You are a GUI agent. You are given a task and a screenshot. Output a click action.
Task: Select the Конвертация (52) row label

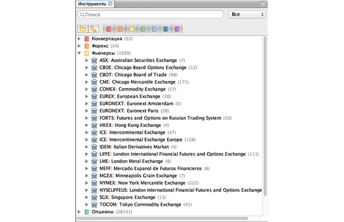point(112,39)
